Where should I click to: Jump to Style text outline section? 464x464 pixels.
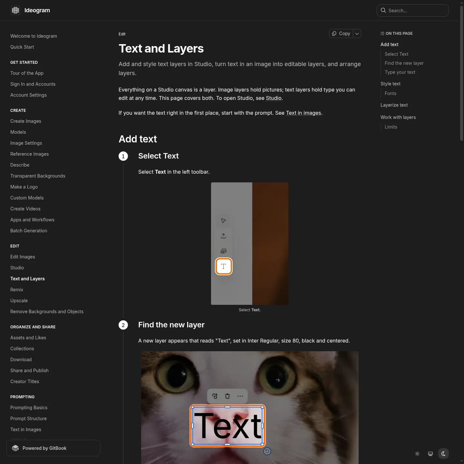pos(391,84)
